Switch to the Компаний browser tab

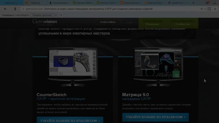[x=131, y=3]
